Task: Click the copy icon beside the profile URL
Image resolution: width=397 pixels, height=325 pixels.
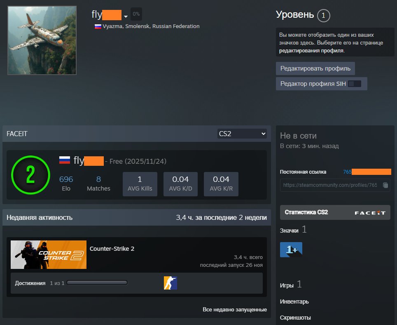Action: (386, 185)
